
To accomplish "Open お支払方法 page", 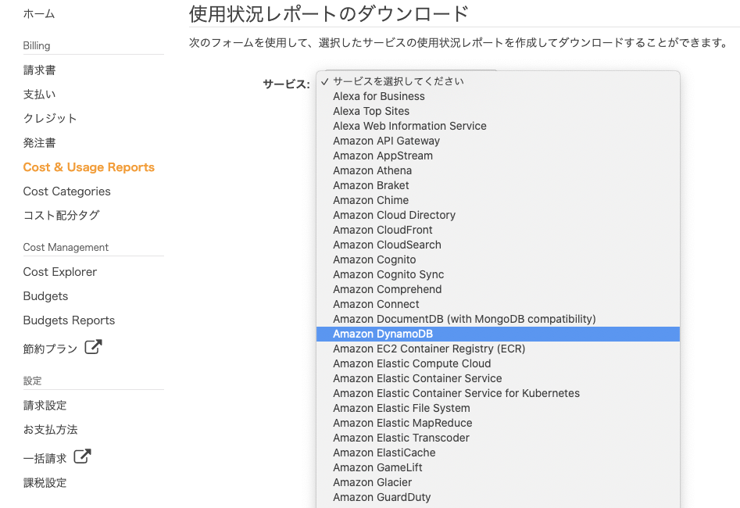I will (50, 430).
